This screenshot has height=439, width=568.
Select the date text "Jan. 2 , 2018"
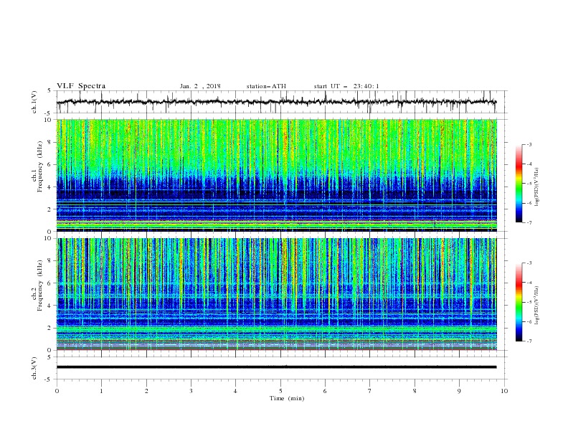[200, 86]
